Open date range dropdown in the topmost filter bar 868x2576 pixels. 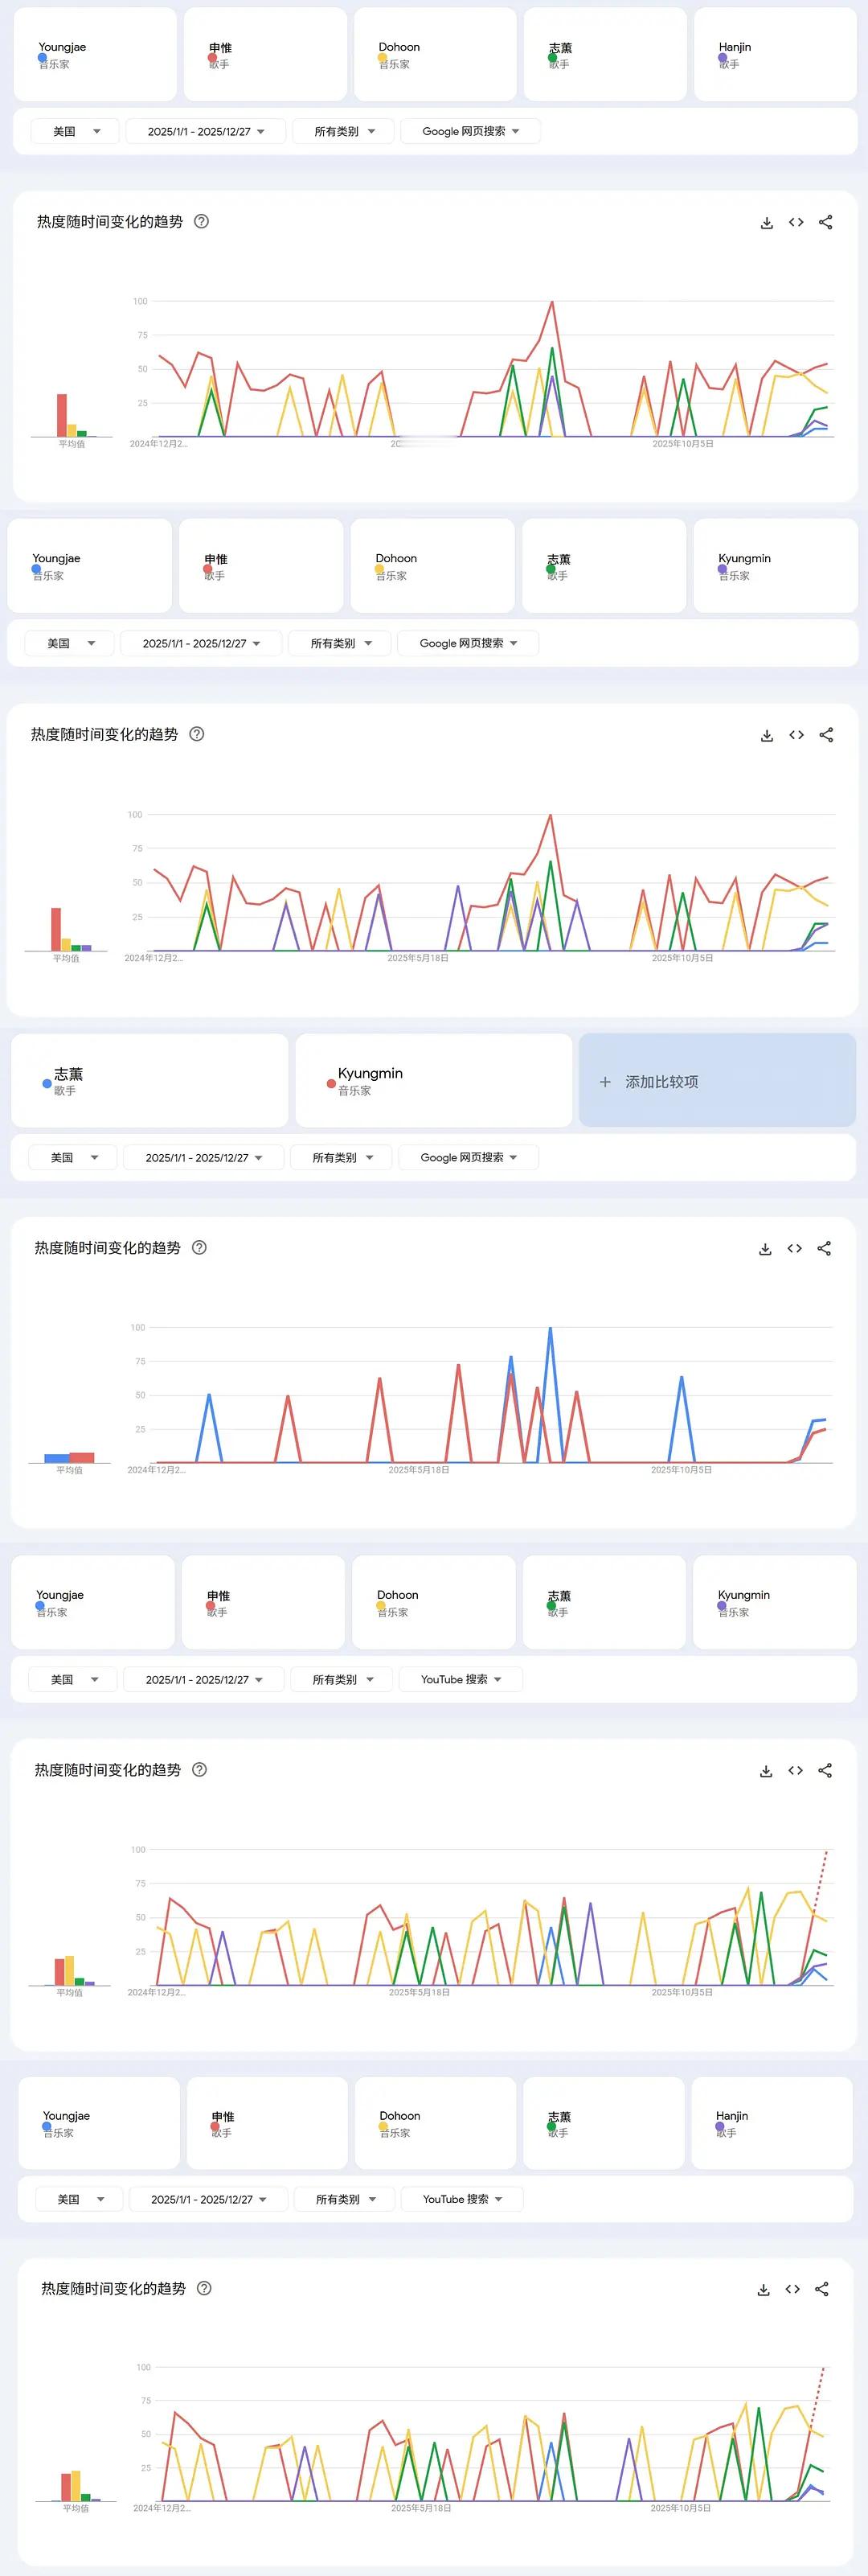206,131
